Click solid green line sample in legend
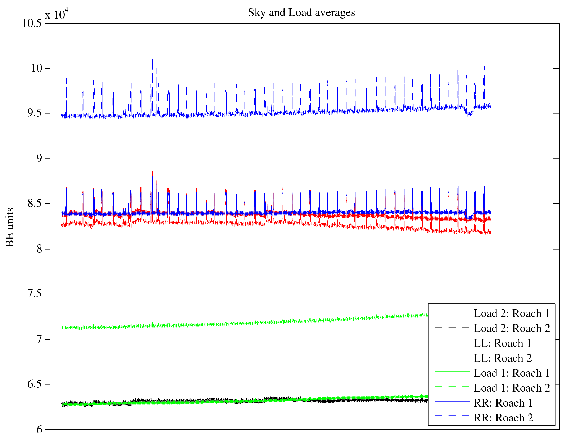Screen dimensions: 567x440 click(x=452, y=372)
